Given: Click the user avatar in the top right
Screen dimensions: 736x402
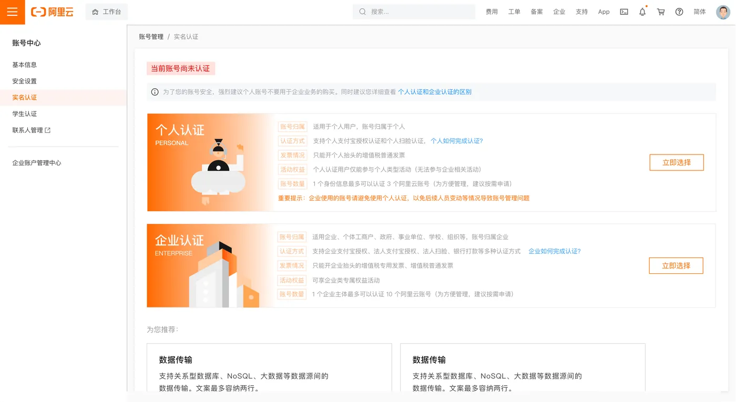Looking at the screenshot, I should pyautogui.click(x=722, y=12).
